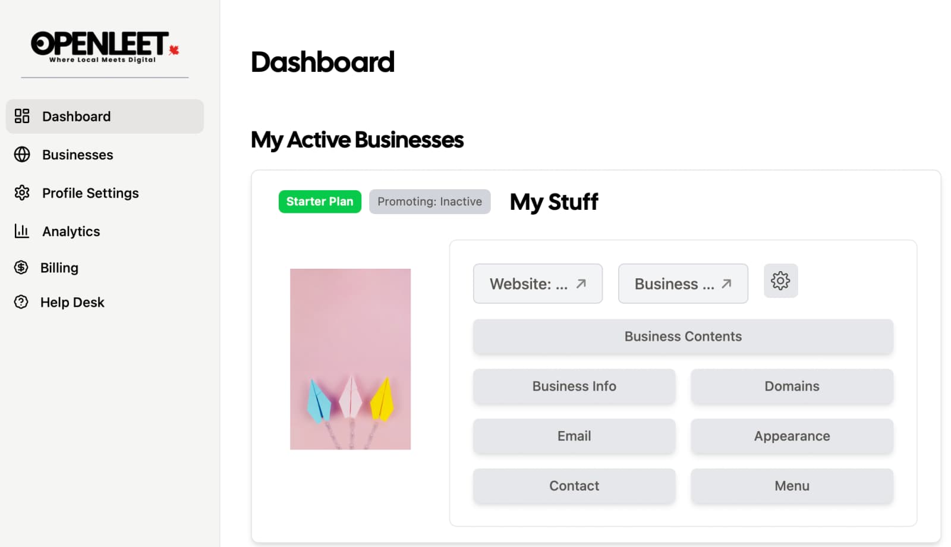Open the Domains settings
The height and width of the screenshot is (547, 951).
click(x=792, y=386)
